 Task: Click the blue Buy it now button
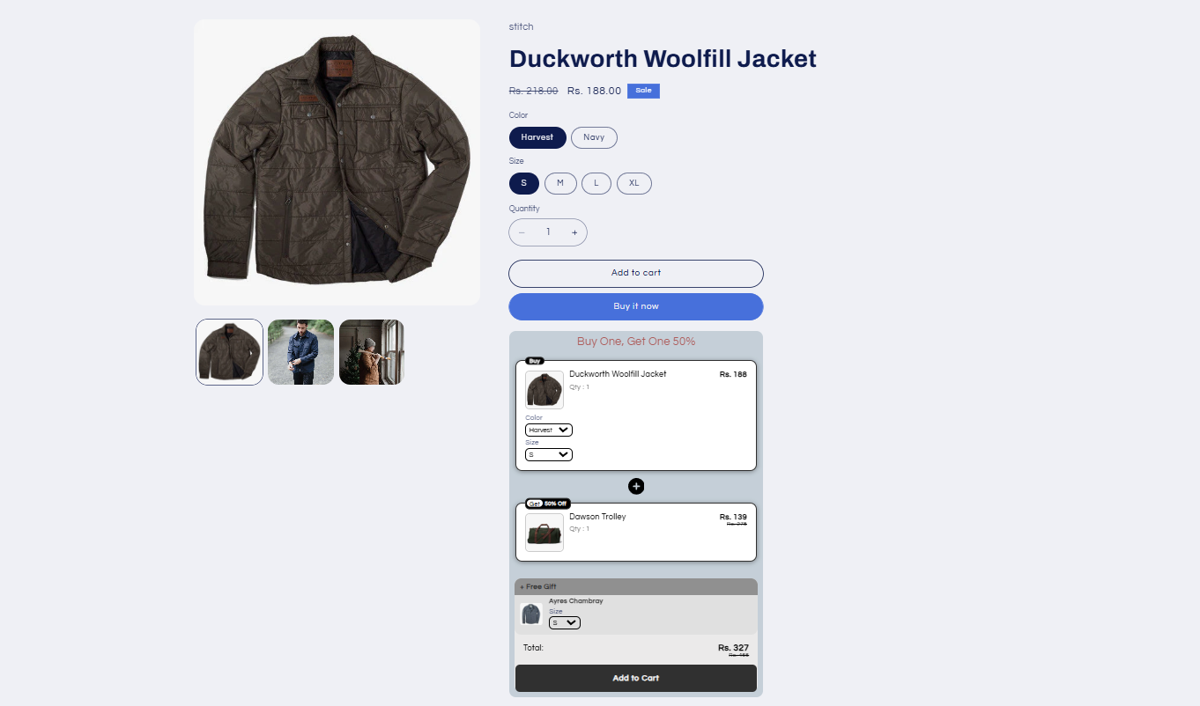636,306
